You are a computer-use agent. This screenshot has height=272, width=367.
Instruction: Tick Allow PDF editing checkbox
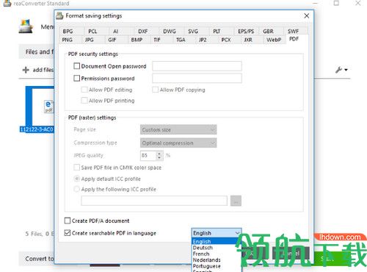point(84,90)
